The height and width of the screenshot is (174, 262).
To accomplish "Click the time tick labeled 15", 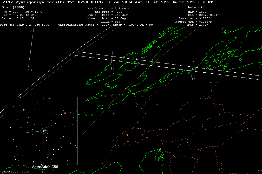I will [30, 70].
